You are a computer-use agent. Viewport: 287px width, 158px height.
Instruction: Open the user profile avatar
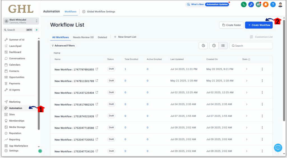[280, 4]
